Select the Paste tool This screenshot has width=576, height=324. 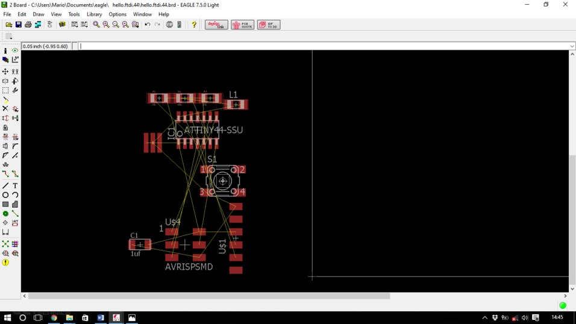pos(5,99)
